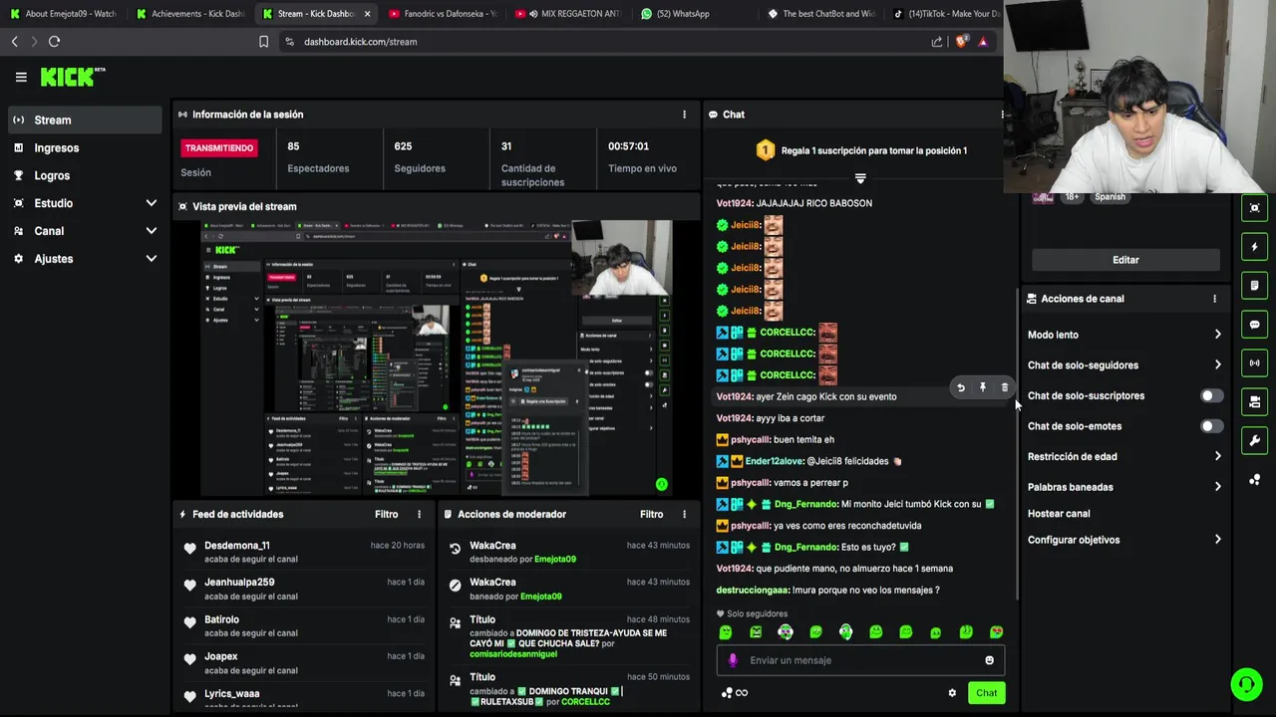
Task: Click the chat panel scrollbar
Action: [1017, 443]
